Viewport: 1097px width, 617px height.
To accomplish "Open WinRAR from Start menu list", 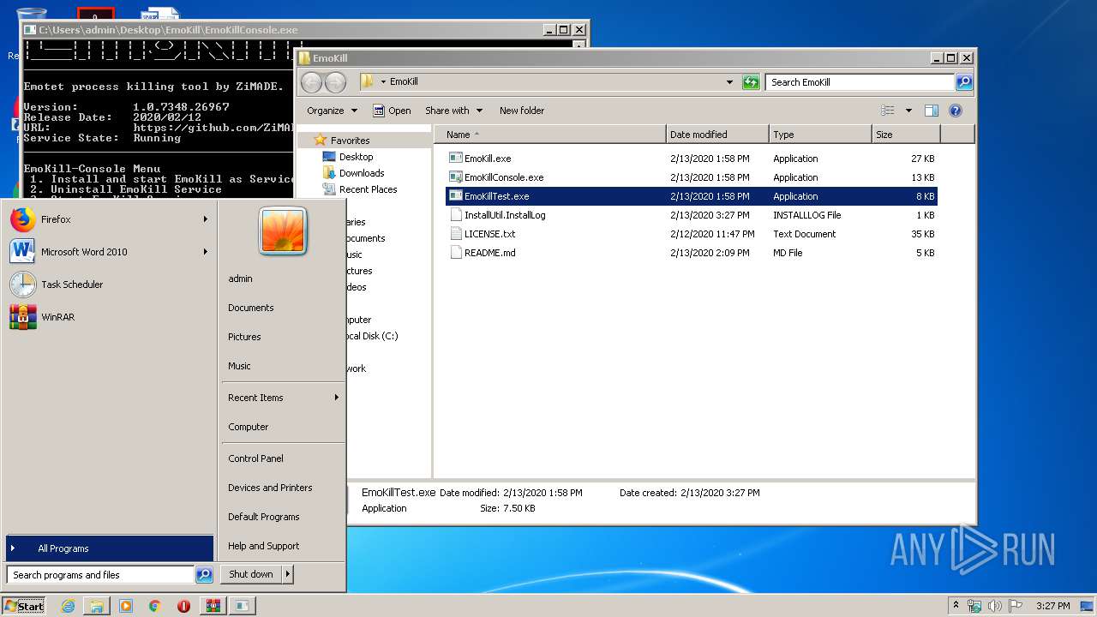I will point(108,317).
